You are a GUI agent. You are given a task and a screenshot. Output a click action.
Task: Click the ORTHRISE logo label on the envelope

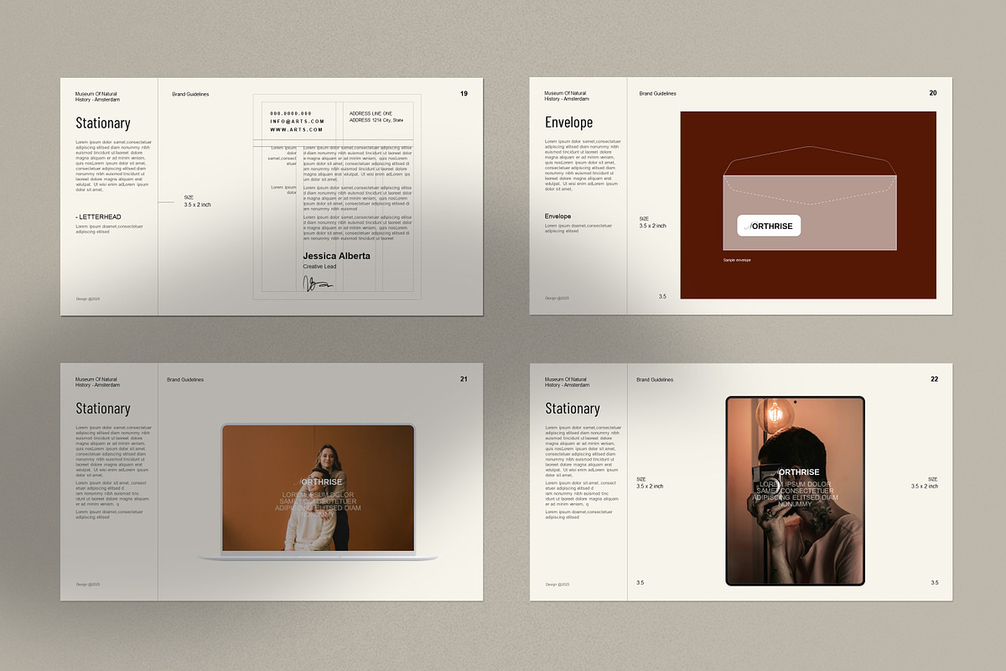tap(770, 226)
